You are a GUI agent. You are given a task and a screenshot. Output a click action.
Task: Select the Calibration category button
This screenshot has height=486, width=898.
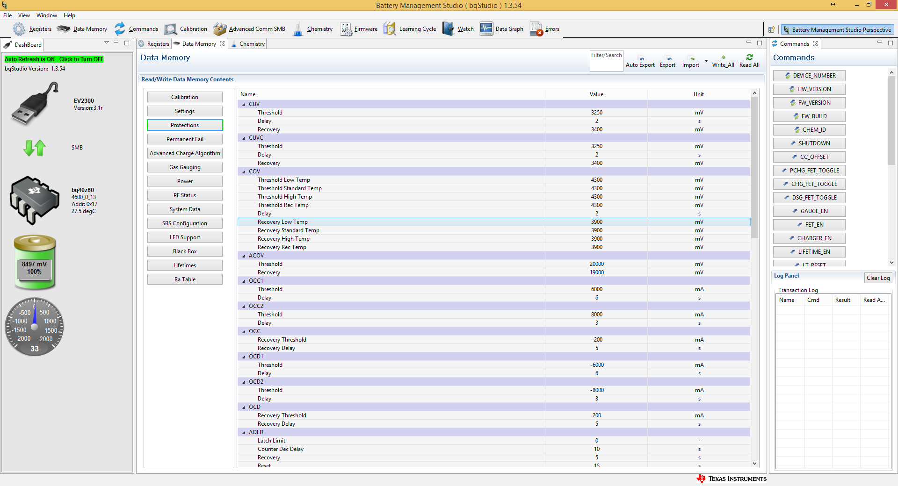[185, 97]
